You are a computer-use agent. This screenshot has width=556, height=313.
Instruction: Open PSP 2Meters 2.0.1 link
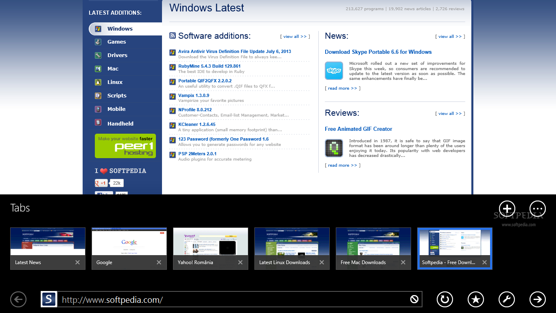coord(197,154)
